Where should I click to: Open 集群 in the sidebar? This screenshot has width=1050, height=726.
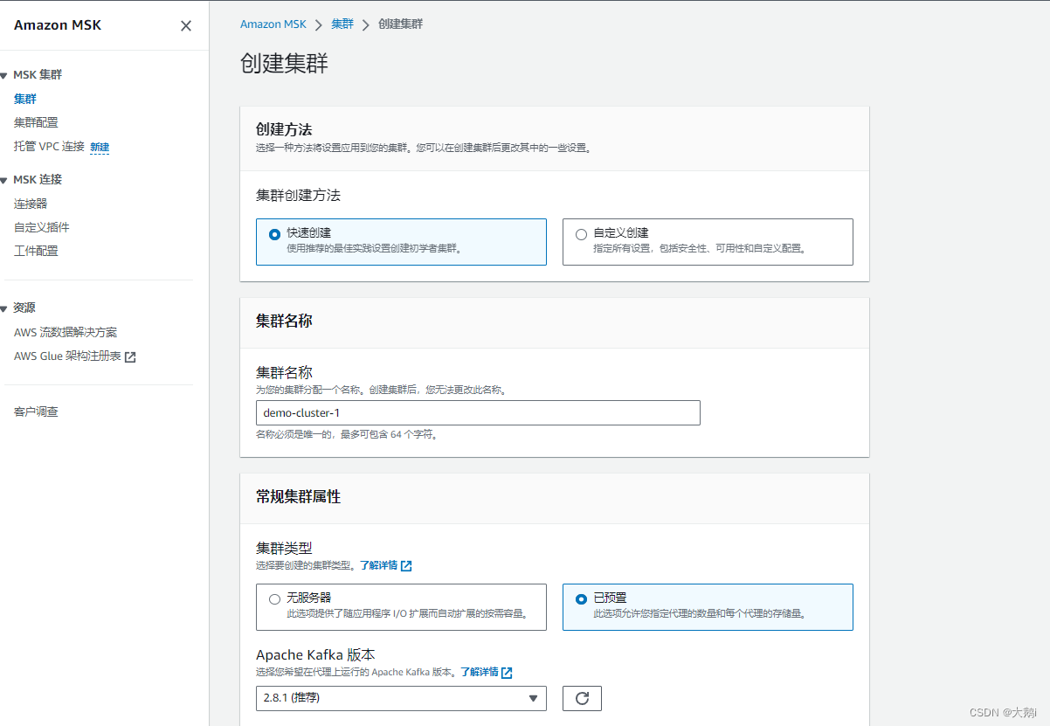[25, 99]
